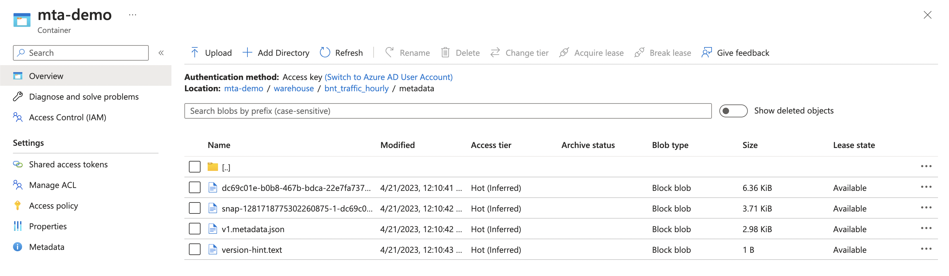Check the parent folder [..] checkbox

pyautogui.click(x=194, y=167)
